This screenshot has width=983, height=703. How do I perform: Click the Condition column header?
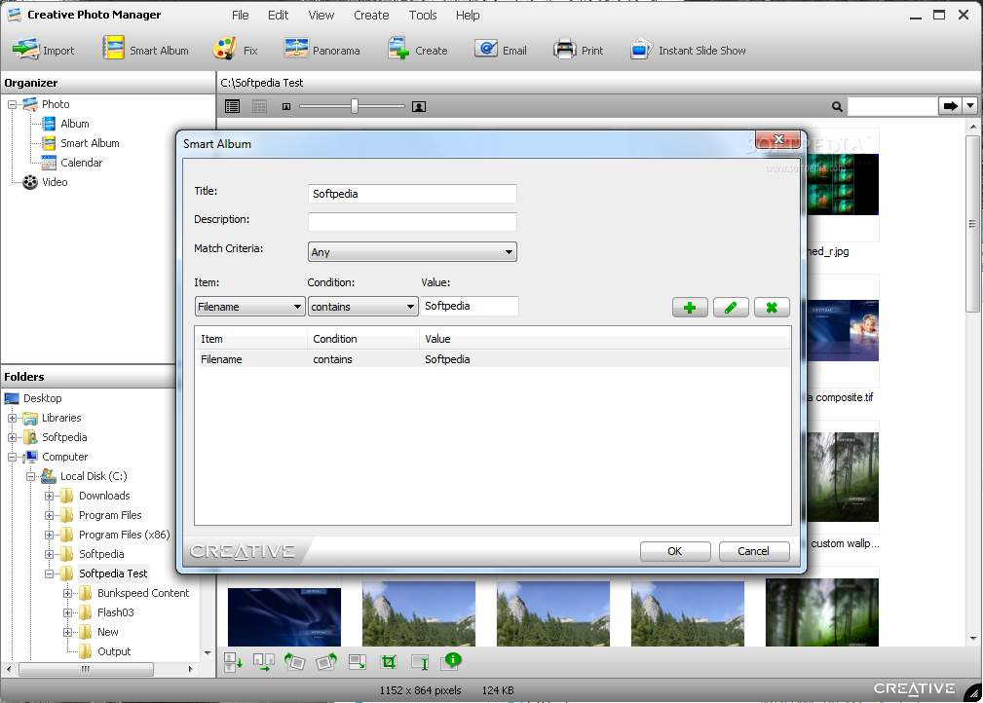(x=363, y=339)
